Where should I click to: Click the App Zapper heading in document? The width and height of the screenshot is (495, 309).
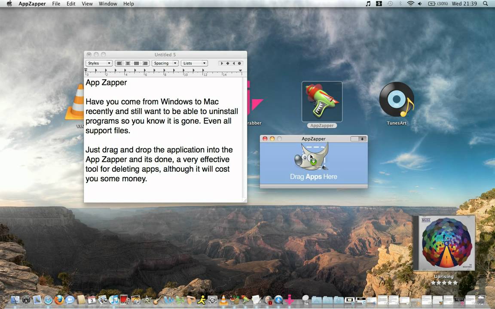106,82
